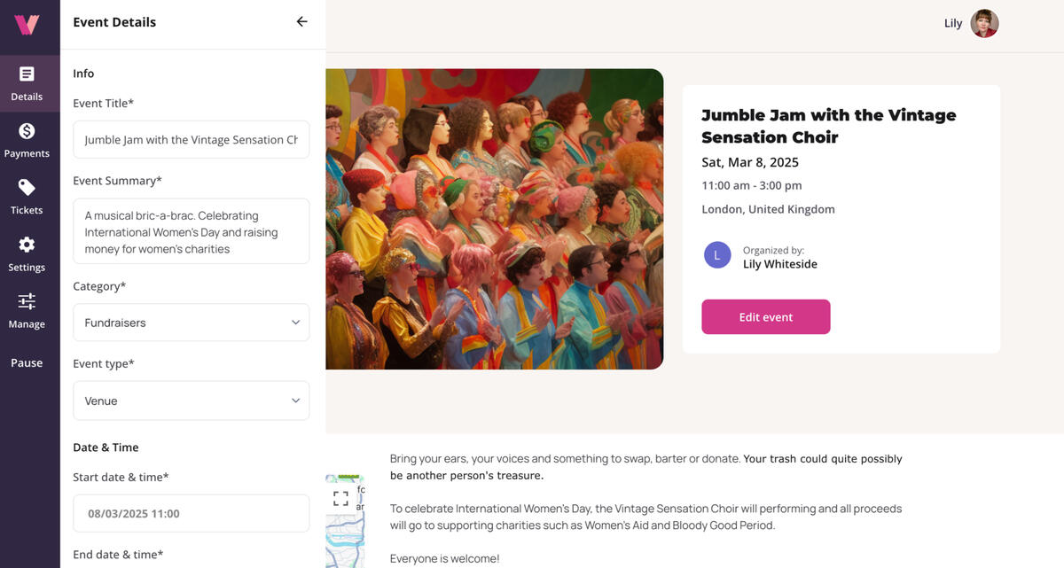Open the Manage sliders icon
The width and height of the screenshot is (1064, 568).
[x=27, y=310]
